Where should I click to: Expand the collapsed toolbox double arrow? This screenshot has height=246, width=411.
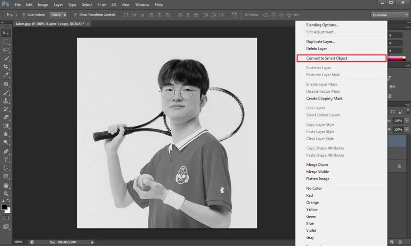(x=2, y=22)
